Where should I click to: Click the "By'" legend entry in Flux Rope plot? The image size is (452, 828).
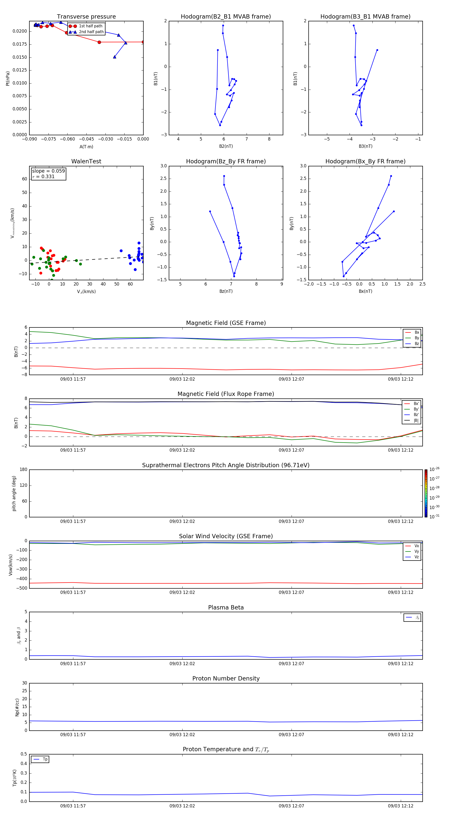coord(412,409)
